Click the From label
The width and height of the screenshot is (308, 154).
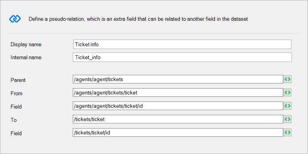point(17,94)
